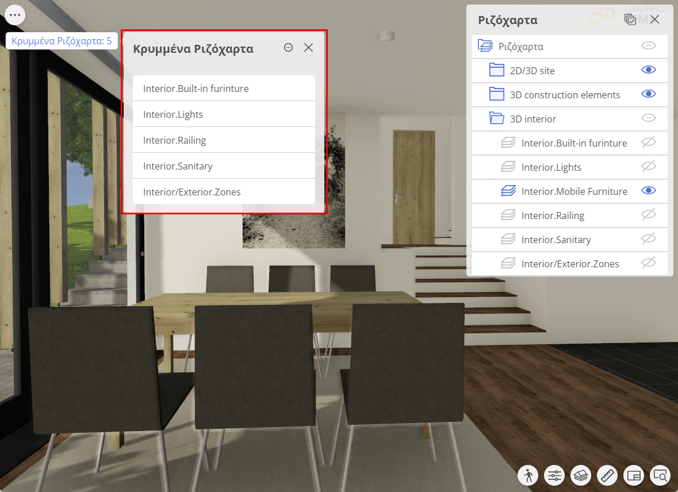Click layer icon of Interior.Mobile Furniture row
Viewport: 678px width, 492px height.
(508, 191)
